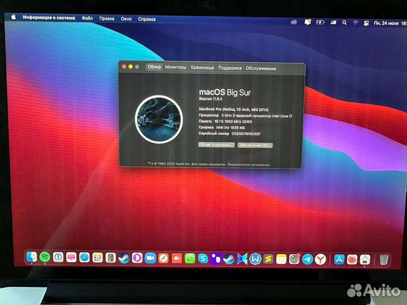This screenshot has height=305, width=407.
Task: Open Yandex Browser from the dock
Action: point(321,259)
